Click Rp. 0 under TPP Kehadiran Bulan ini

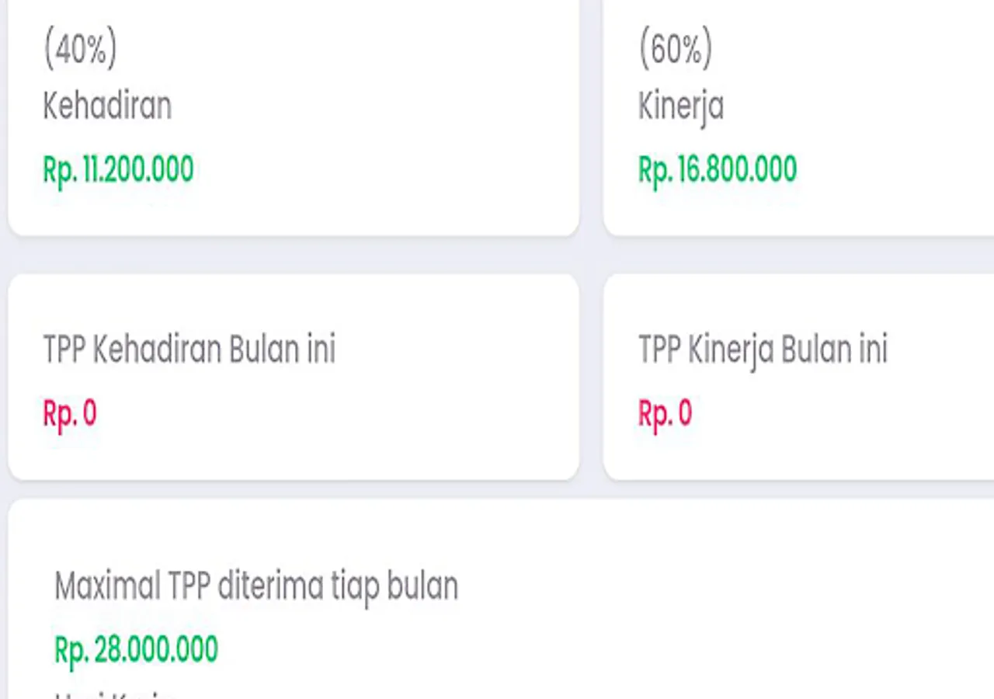click(70, 413)
